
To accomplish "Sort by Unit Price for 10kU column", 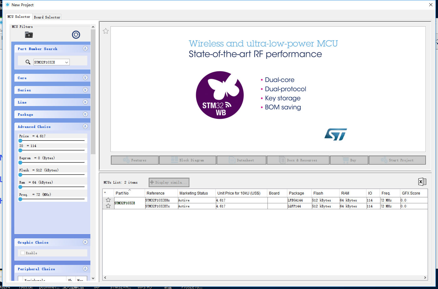I will coord(242,193).
